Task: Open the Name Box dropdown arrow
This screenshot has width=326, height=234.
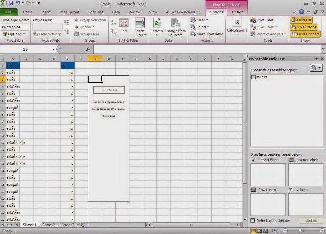Action: (x=53, y=49)
